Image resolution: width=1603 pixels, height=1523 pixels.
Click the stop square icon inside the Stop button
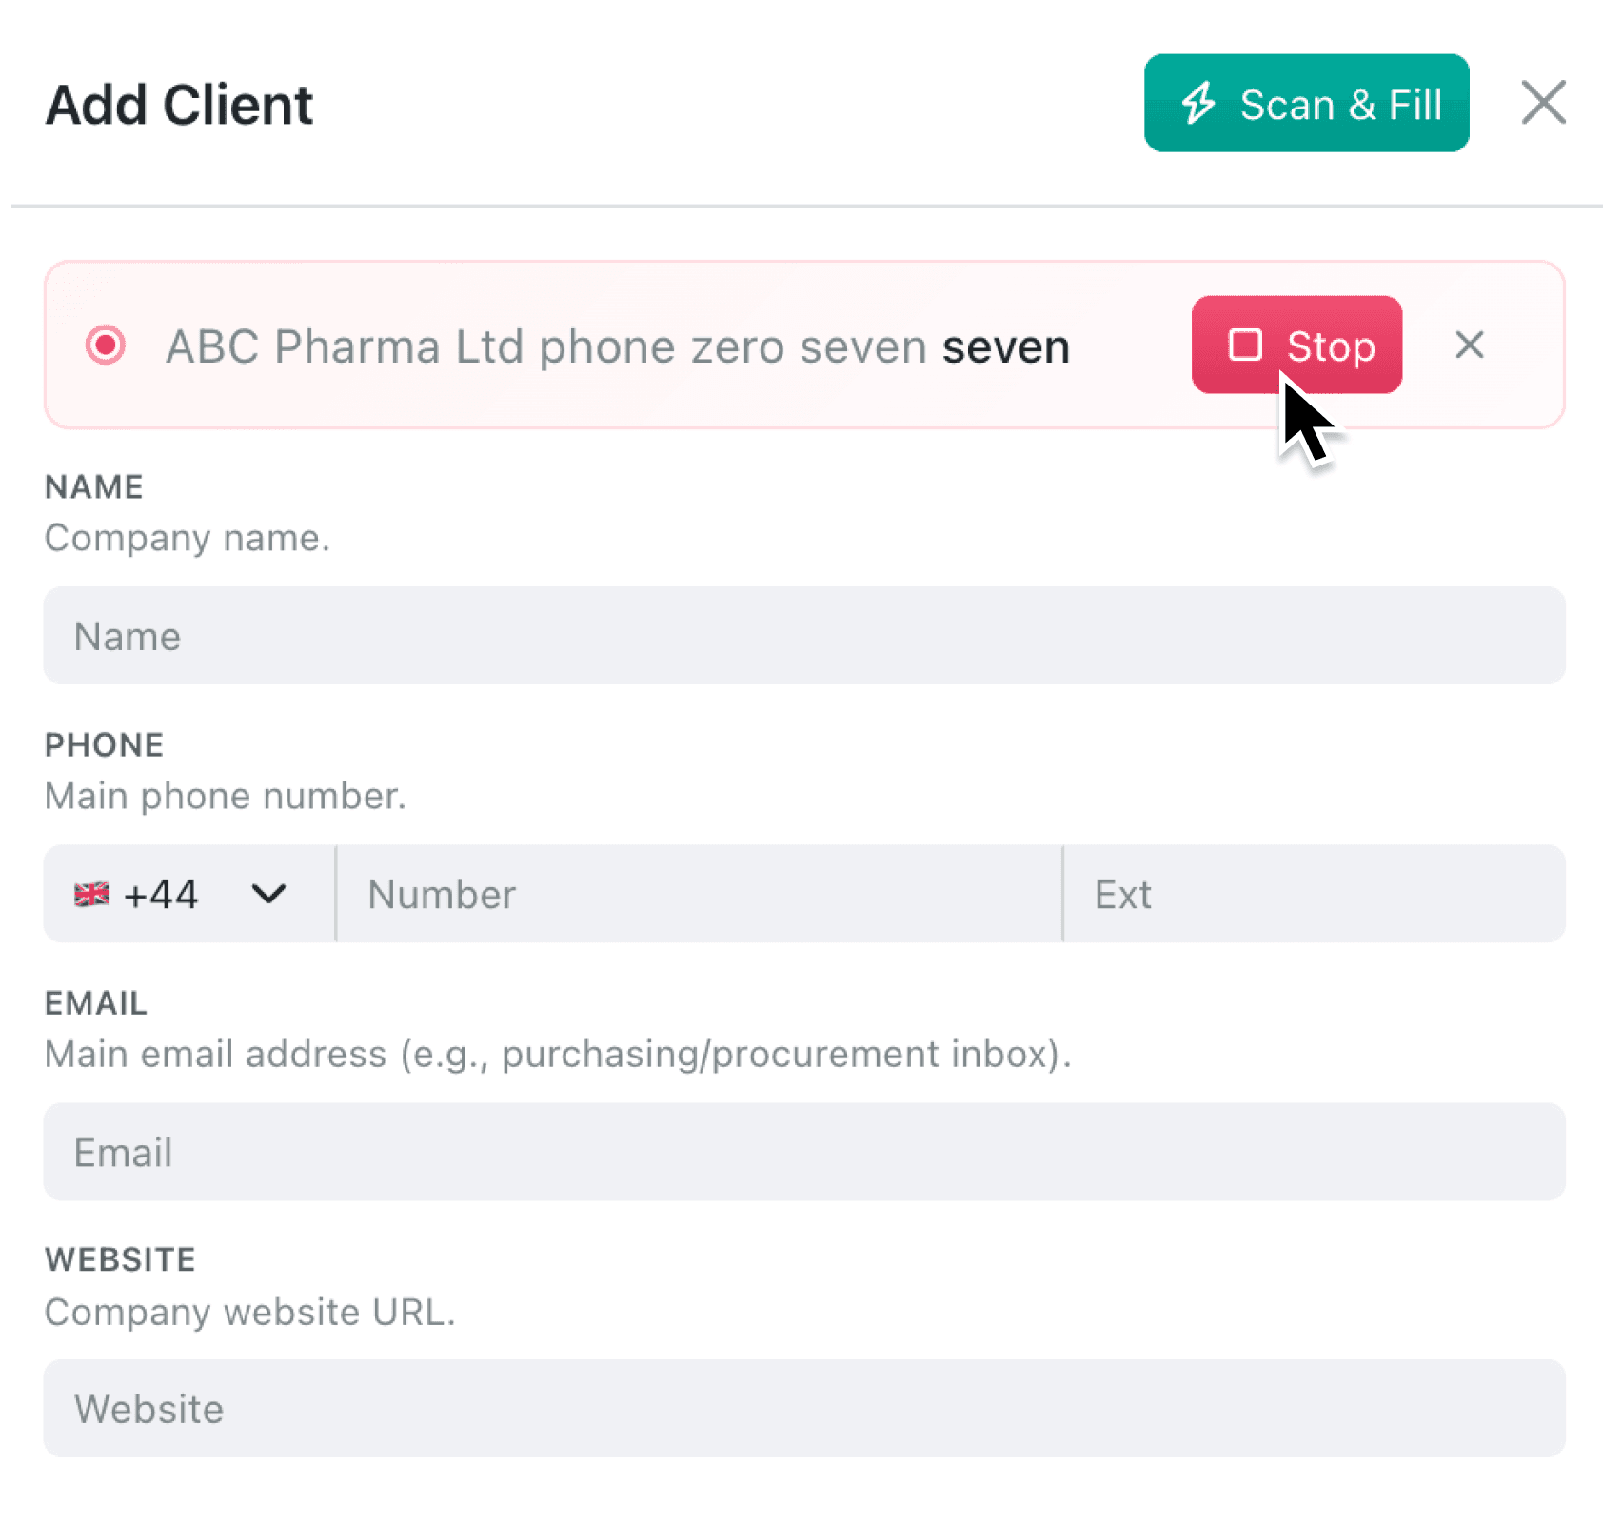pyautogui.click(x=1245, y=346)
